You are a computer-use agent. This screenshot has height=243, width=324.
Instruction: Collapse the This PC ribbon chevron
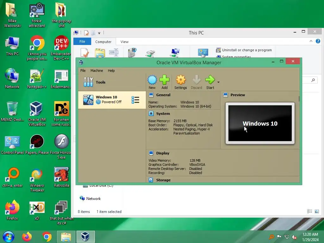click(311, 41)
